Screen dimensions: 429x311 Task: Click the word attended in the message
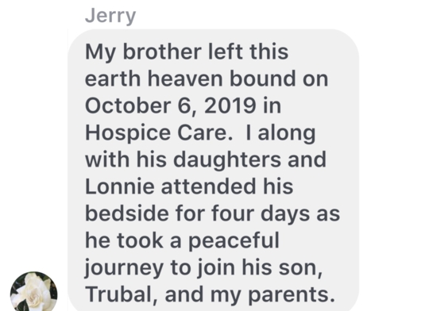coord(208,186)
